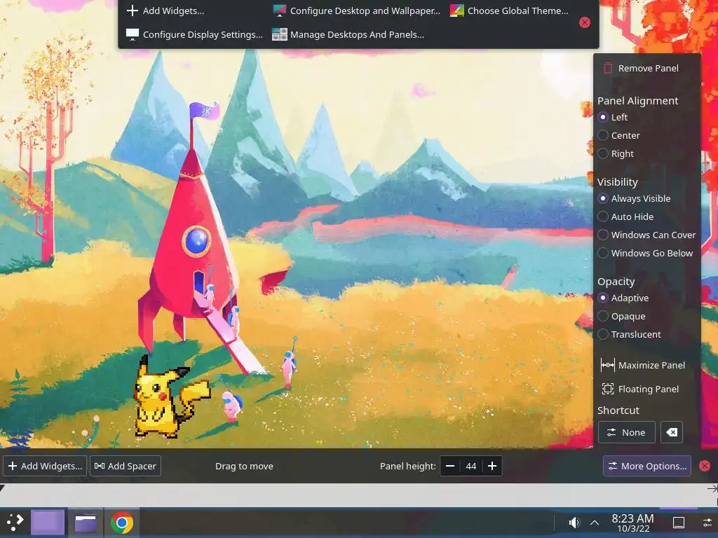This screenshot has height=538, width=718.
Task: Click Configure Desktop wallpaper icon
Action: pyautogui.click(x=279, y=11)
